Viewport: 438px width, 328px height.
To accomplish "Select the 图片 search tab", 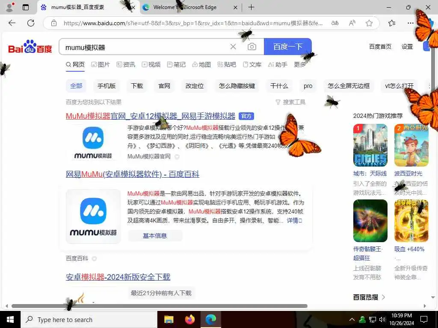I will 101,65.
